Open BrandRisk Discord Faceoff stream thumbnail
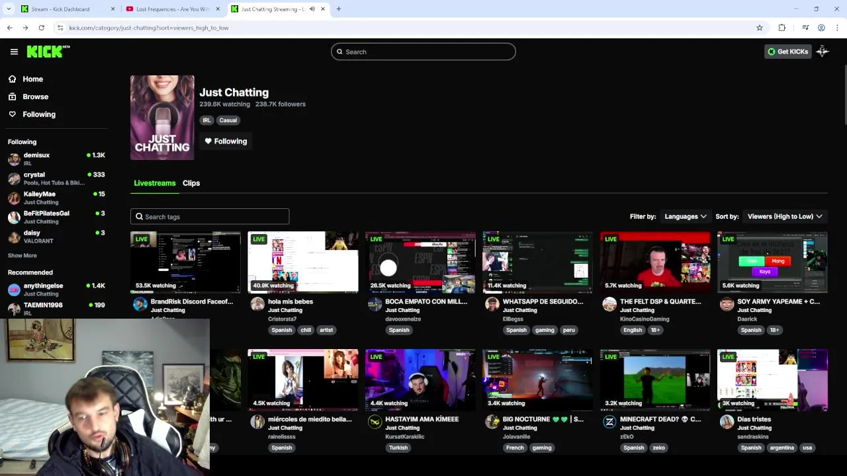847x476 pixels. click(x=185, y=262)
